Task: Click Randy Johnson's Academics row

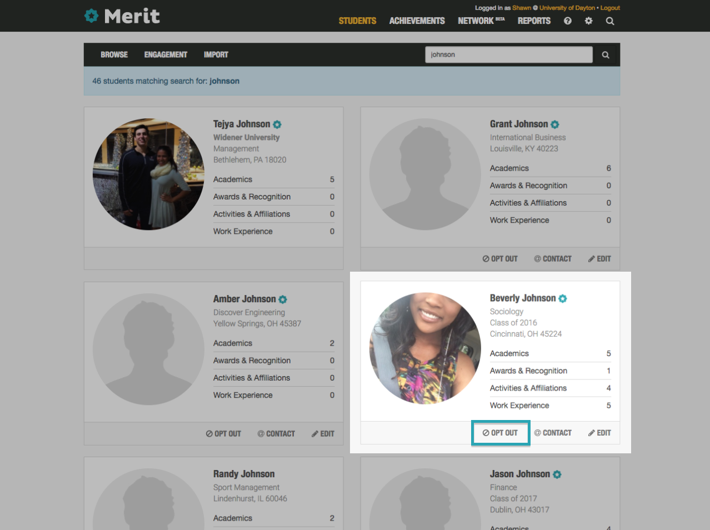Action: point(274,518)
